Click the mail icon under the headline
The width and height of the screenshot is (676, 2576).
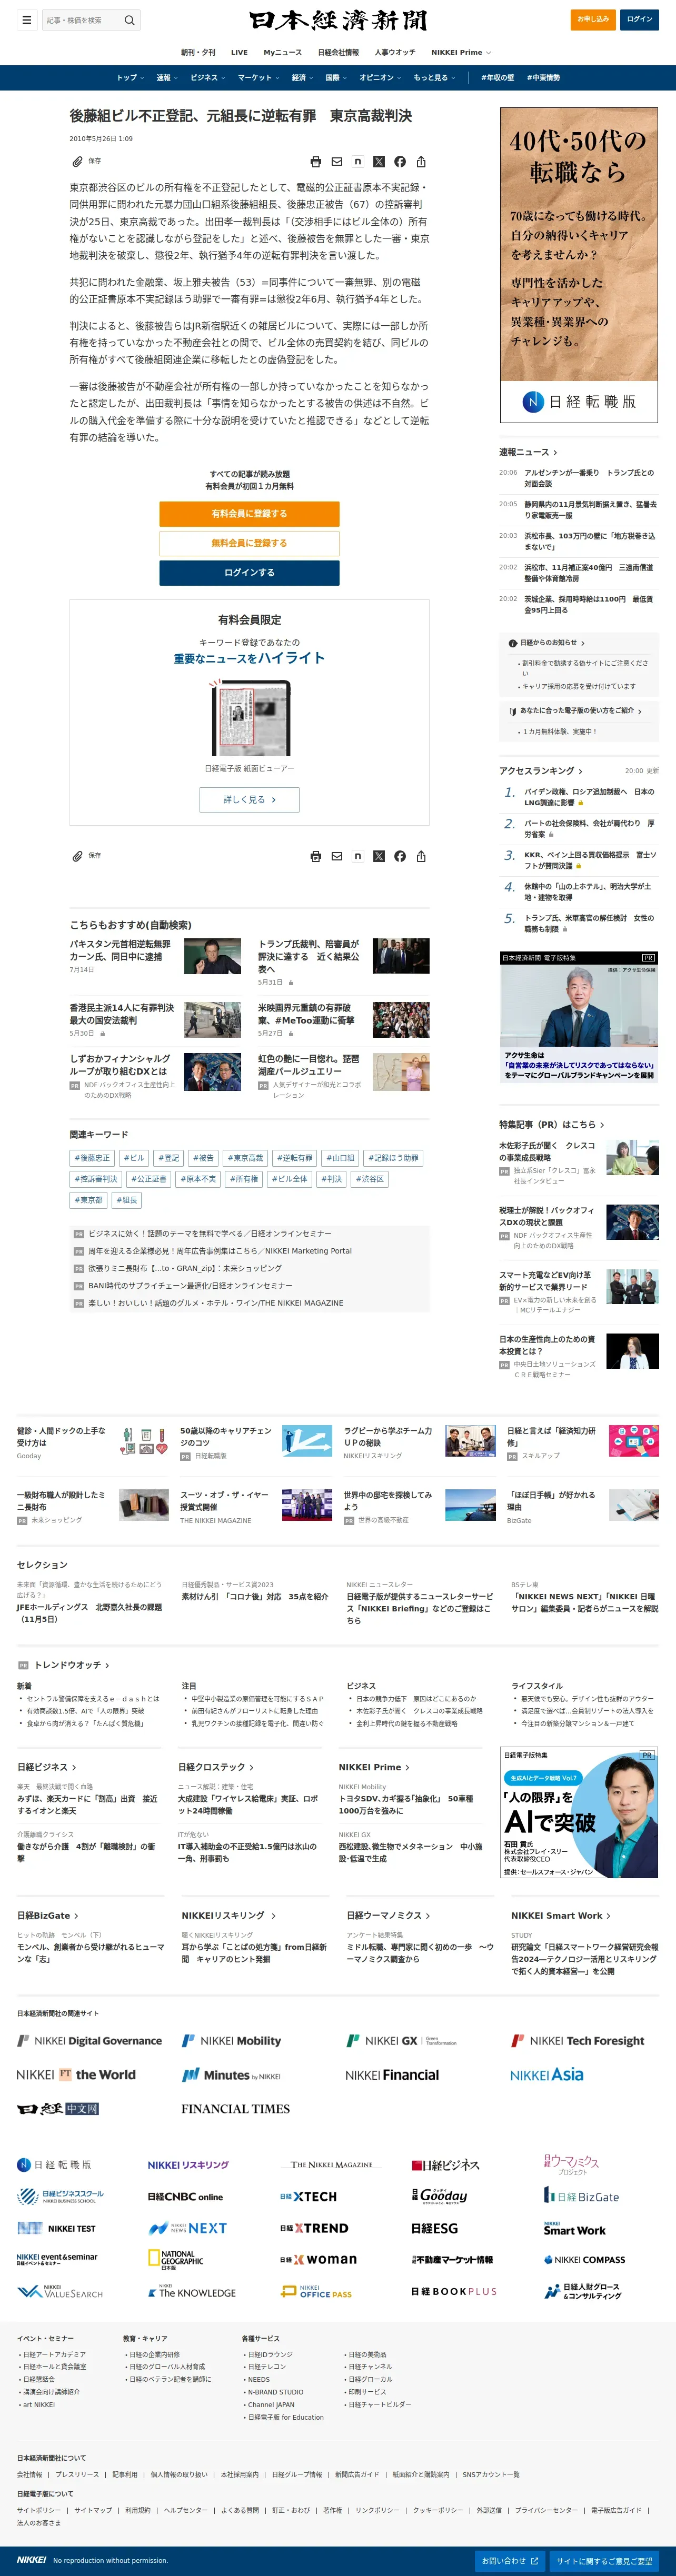(x=337, y=162)
